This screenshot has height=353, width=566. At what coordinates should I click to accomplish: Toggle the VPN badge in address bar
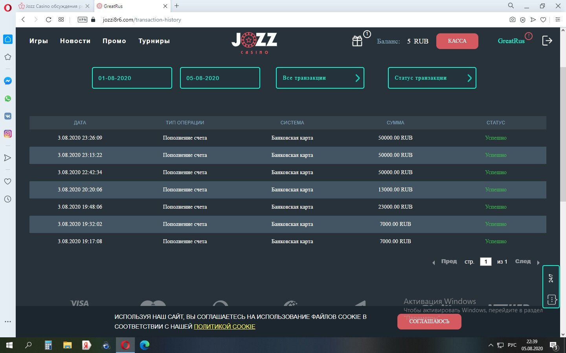point(83,20)
